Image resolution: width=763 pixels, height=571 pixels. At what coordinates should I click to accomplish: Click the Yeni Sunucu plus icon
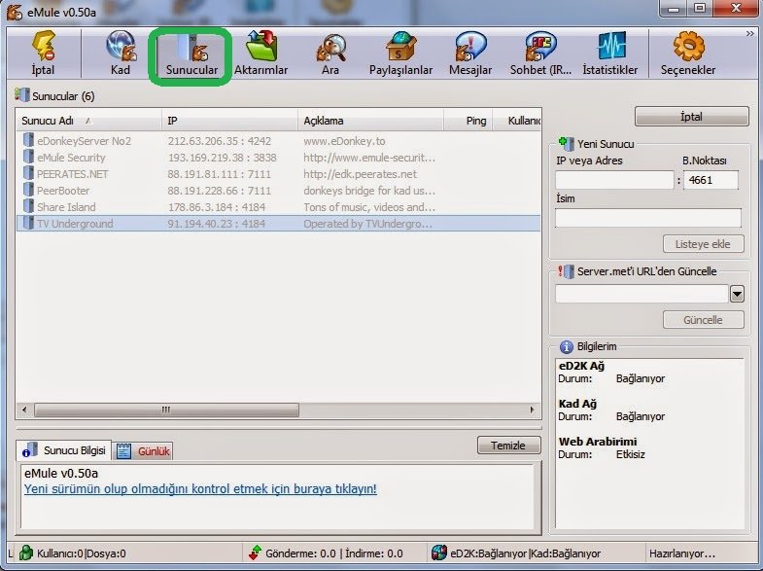coord(566,143)
